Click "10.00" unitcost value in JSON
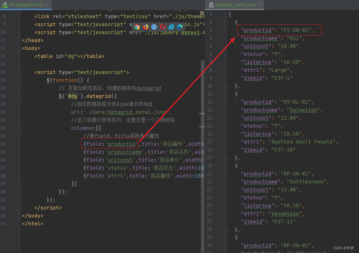The height and width of the screenshot is (253, 359). [288, 46]
